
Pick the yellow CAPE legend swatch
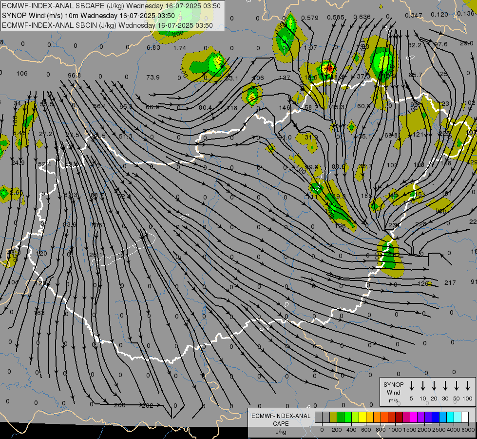coord(363,417)
